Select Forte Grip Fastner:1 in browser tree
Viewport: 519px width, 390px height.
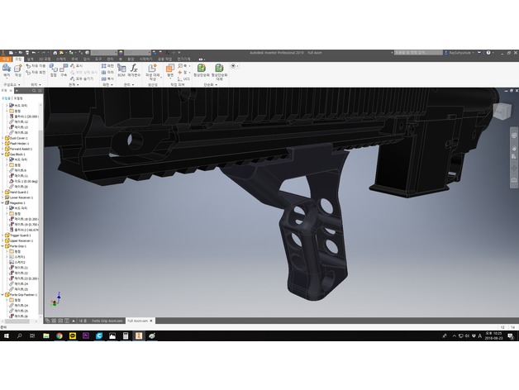click(23, 295)
